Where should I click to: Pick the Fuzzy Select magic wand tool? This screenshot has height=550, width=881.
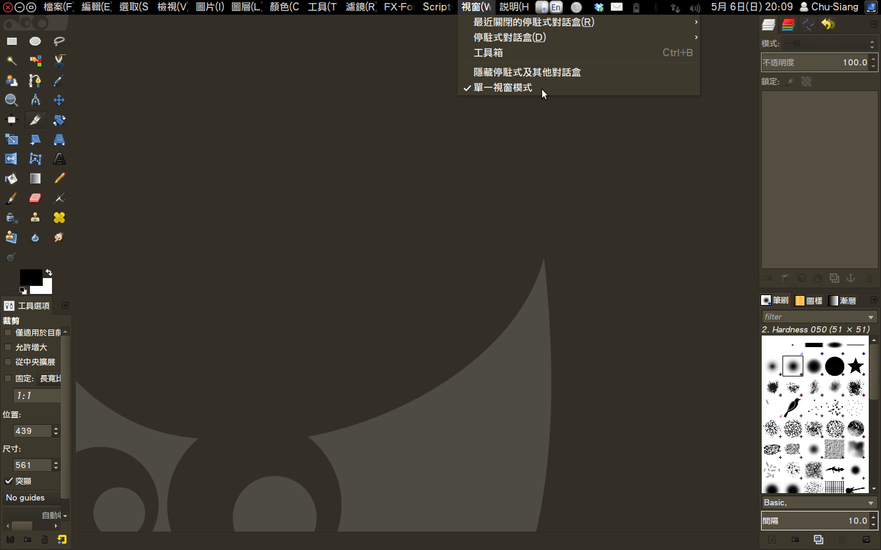[x=12, y=61]
